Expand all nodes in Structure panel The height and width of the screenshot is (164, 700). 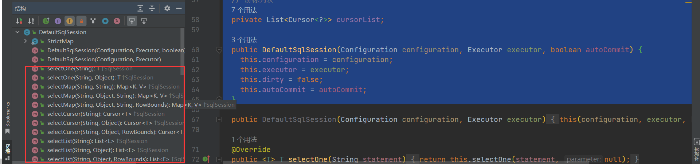tap(140, 8)
